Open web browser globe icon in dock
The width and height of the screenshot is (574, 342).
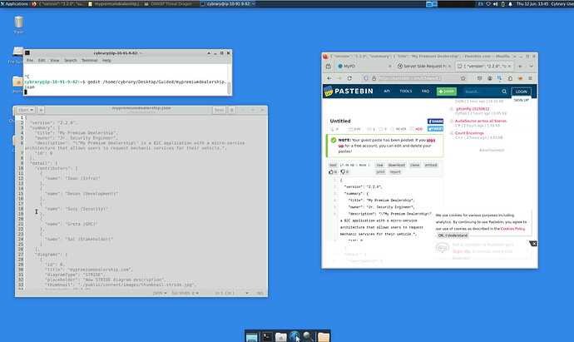point(294,335)
